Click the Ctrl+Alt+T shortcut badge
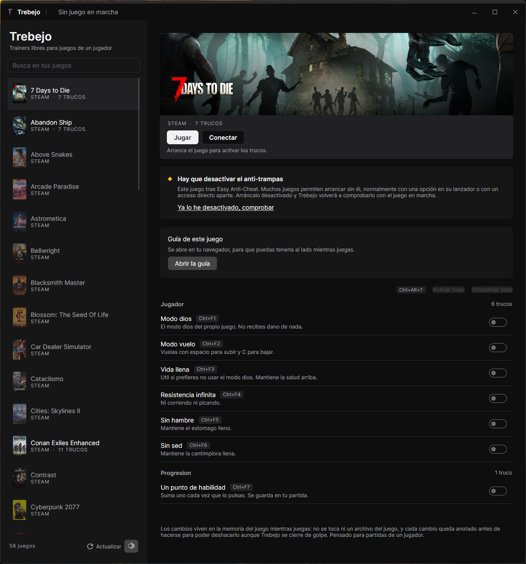The height and width of the screenshot is (564, 526). tap(411, 290)
